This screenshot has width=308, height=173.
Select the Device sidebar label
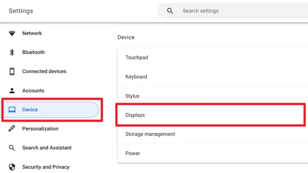point(30,109)
